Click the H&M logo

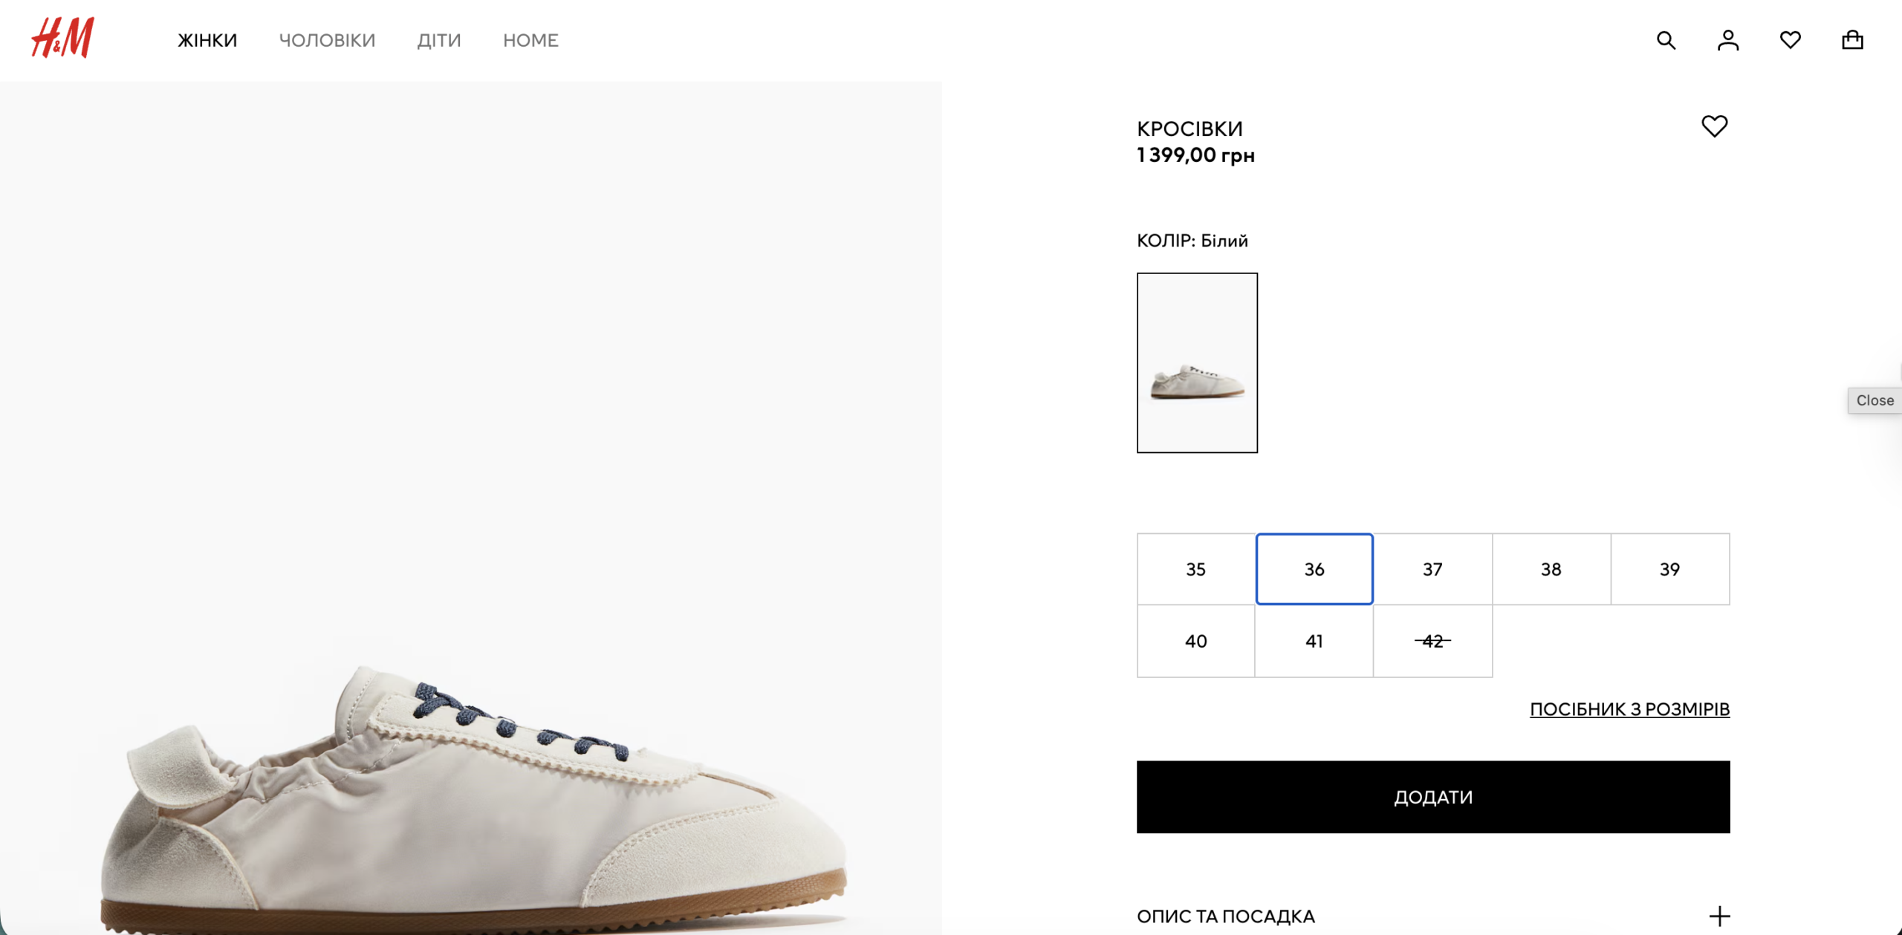(62, 38)
